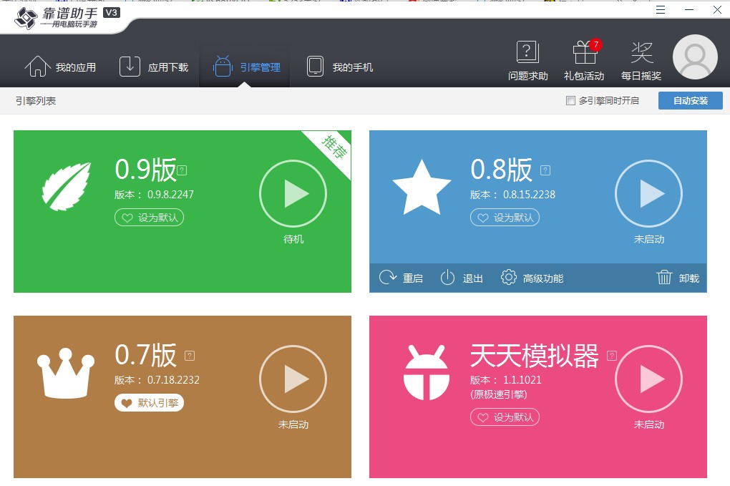Toggle 默认引擎 on 0.7版 card
Screen dimensions: 730x486
[x=149, y=403]
